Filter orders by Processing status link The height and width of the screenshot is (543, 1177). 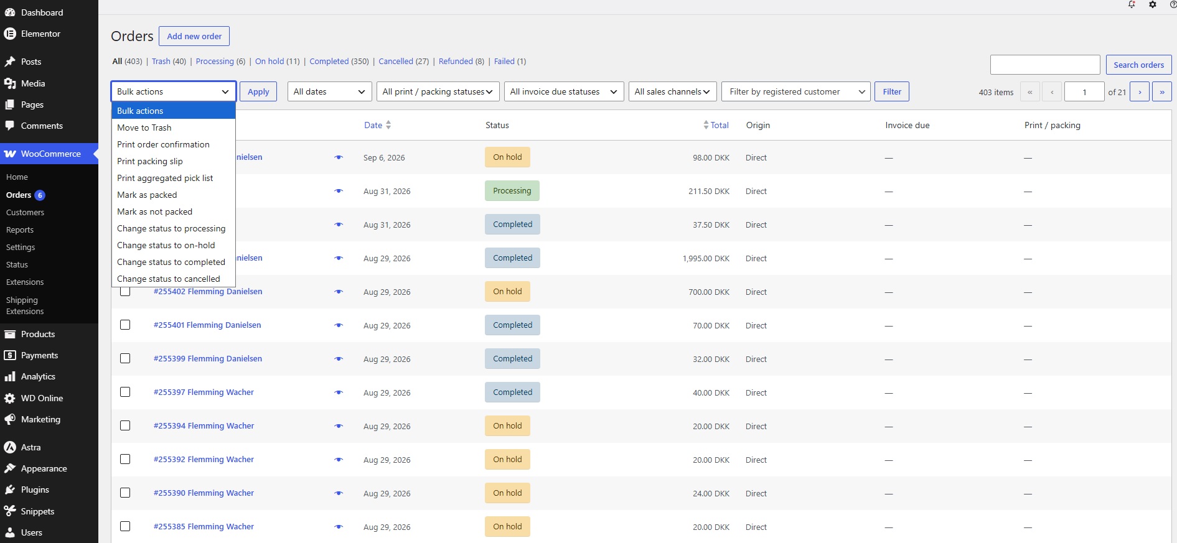point(215,61)
